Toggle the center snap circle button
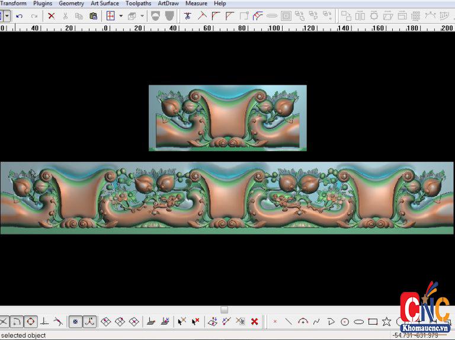This screenshot has height=340, width=455. [30, 322]
